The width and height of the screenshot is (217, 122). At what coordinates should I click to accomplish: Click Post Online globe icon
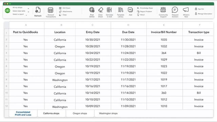coord(92,10)
